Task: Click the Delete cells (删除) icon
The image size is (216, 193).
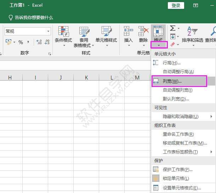Action: pyautogui.click(x=143, y=31)
